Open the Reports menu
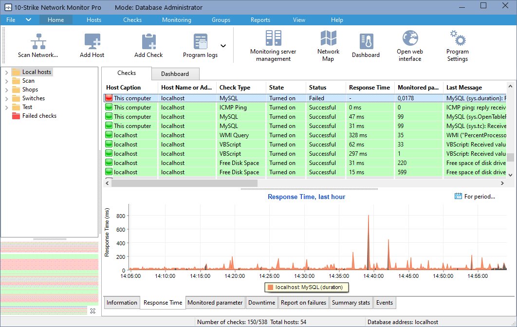The width and height of the screenshot is (517, 327). (x=260, y=20)
